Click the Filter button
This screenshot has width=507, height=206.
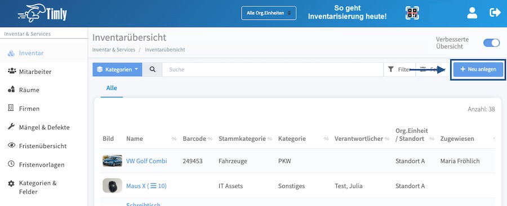(x=399, y=69)
